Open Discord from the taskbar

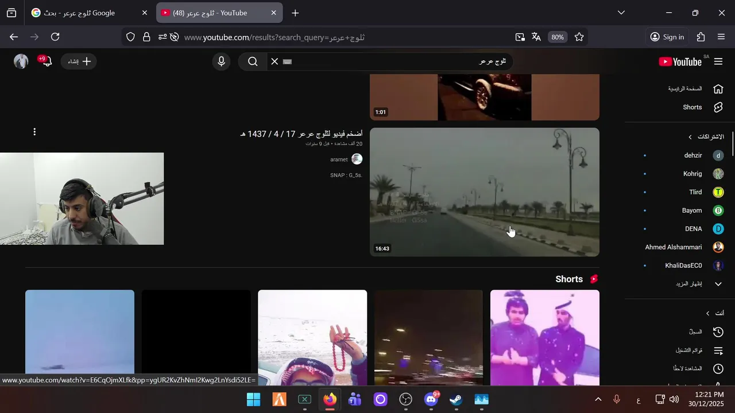coord(431,399)
